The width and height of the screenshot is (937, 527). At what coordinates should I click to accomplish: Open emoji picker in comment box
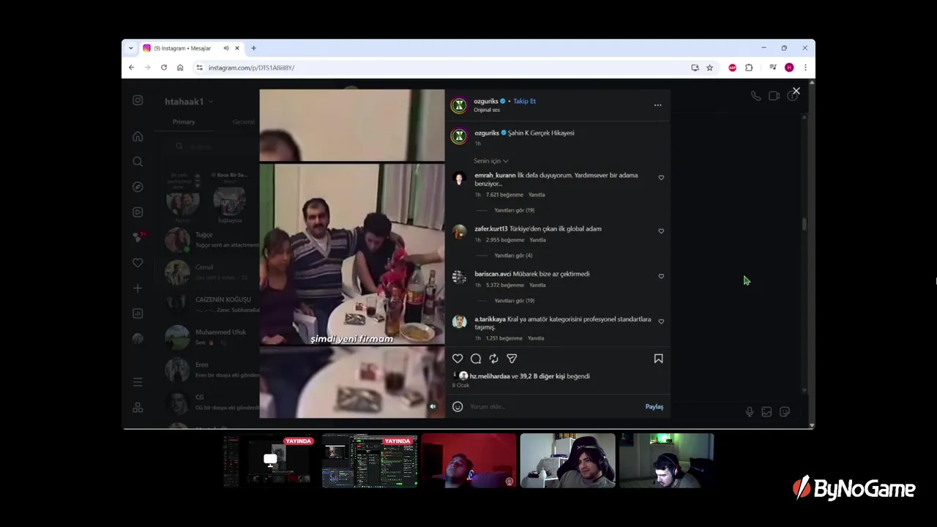coord(458,407)
